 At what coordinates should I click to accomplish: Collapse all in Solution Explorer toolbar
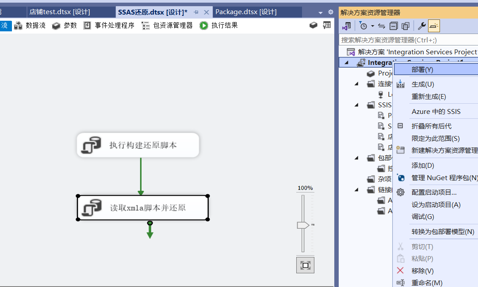tap(394, 26)
